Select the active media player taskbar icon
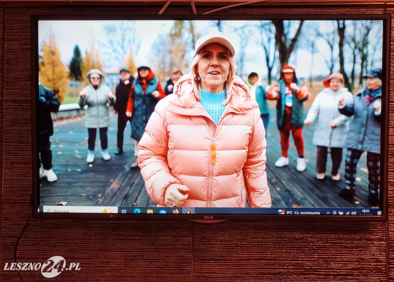This screenshot has height=282, width=394. 188,211
